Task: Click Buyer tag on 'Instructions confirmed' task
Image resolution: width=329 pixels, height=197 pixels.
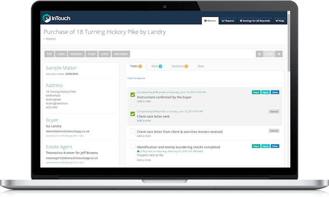Action: click(256, 92)
